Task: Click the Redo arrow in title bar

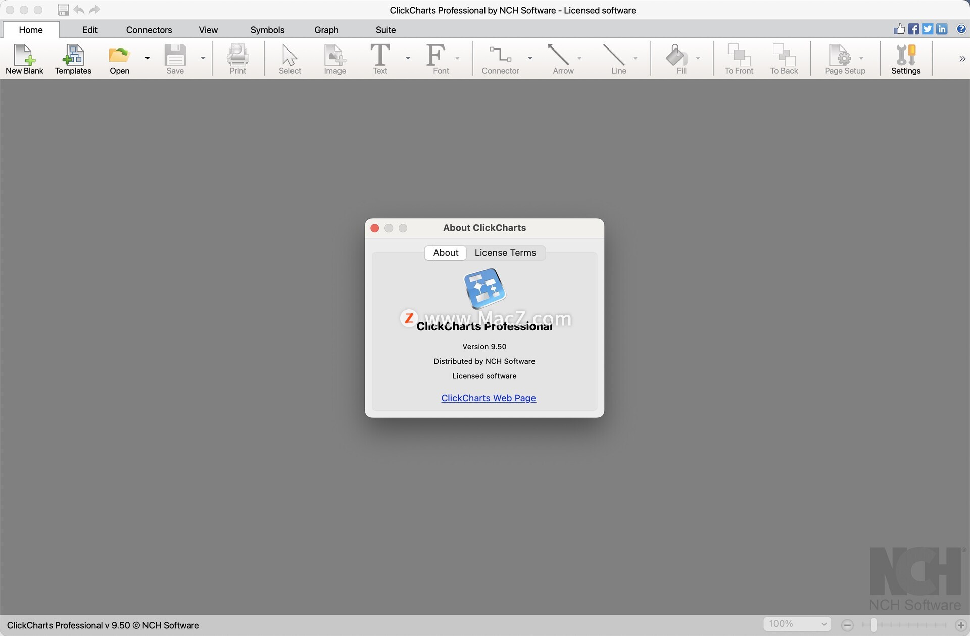Action: tap(94, 10)
